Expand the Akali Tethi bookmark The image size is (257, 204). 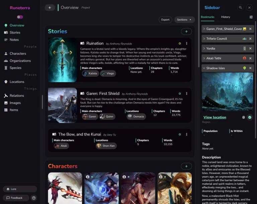(x=204, y=58)
